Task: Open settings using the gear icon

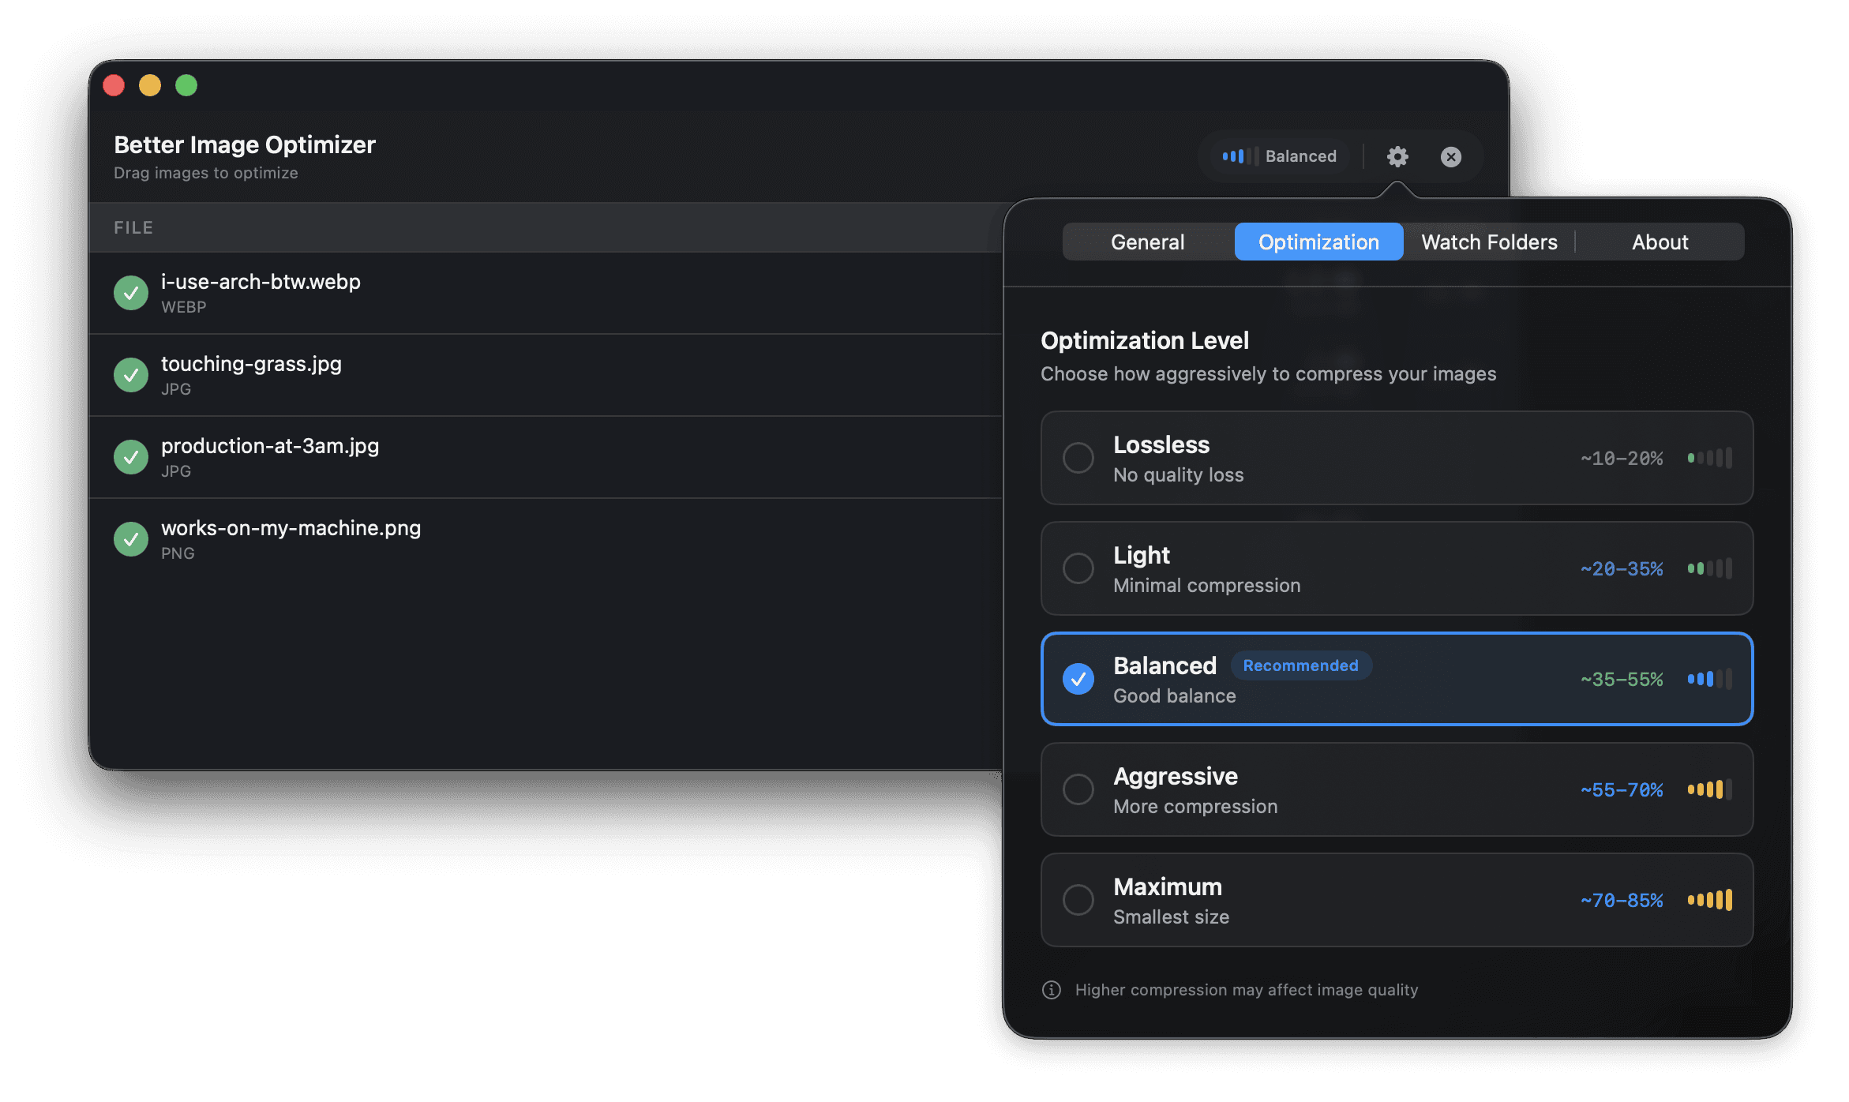Action: pos(1397,156)
